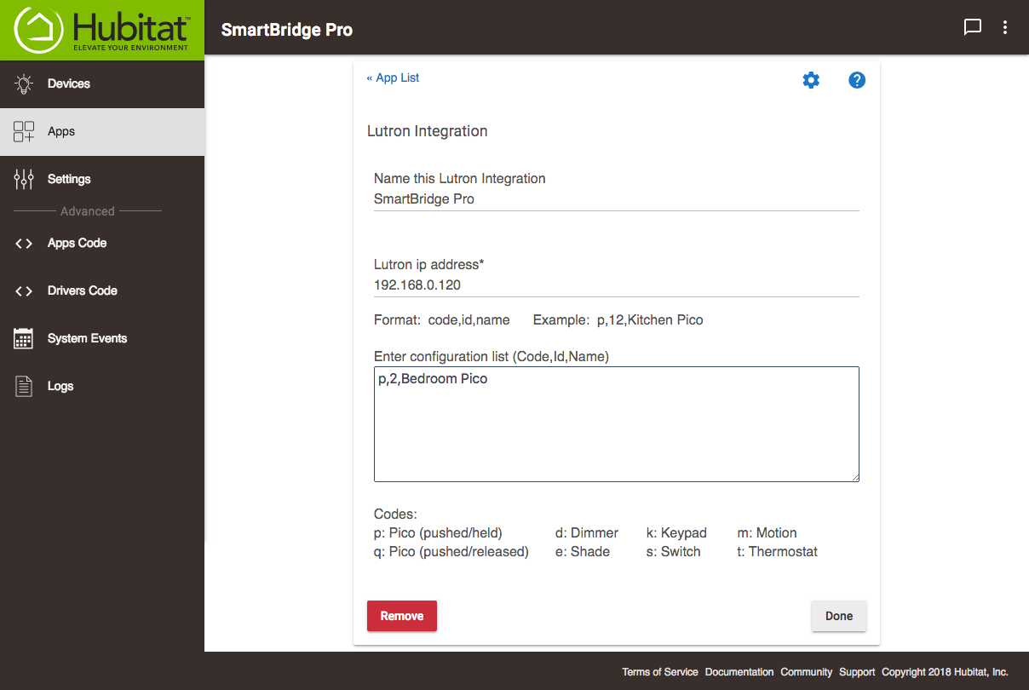Click the 'e: Shade' code text
Viewport: 1029px width, 690px height.
(x=583, y=552)
